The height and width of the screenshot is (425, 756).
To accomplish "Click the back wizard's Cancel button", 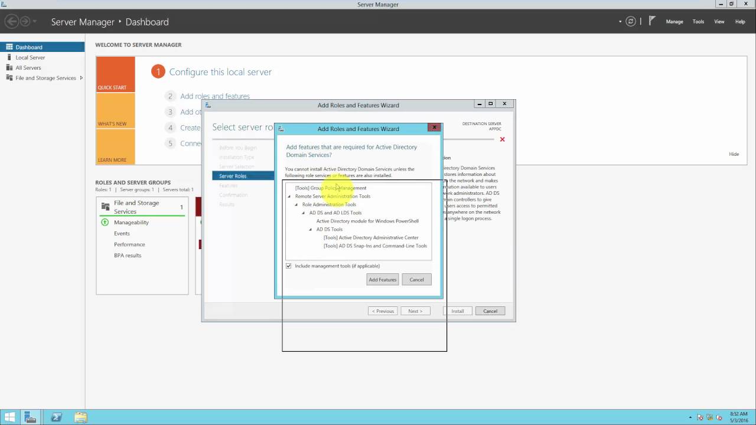I will [490, 311].
